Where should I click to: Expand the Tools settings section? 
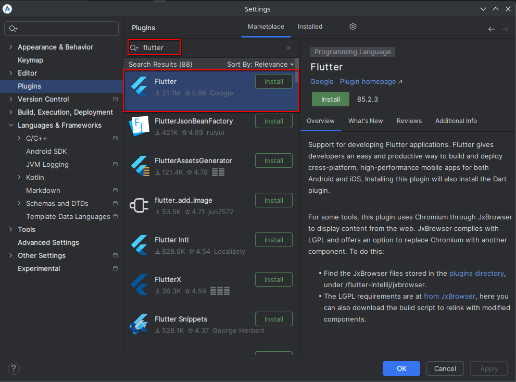coord(11,229)
